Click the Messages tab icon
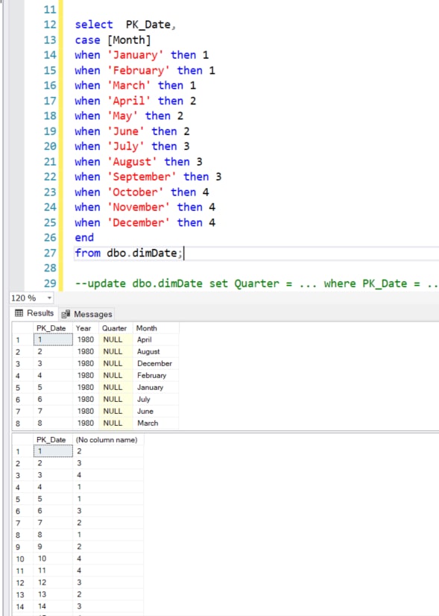439x616 pixels. click(66, 314)
